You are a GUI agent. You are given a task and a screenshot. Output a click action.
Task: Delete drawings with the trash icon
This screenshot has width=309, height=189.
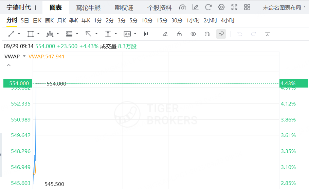pyautogui.click(x=268, y=34)
